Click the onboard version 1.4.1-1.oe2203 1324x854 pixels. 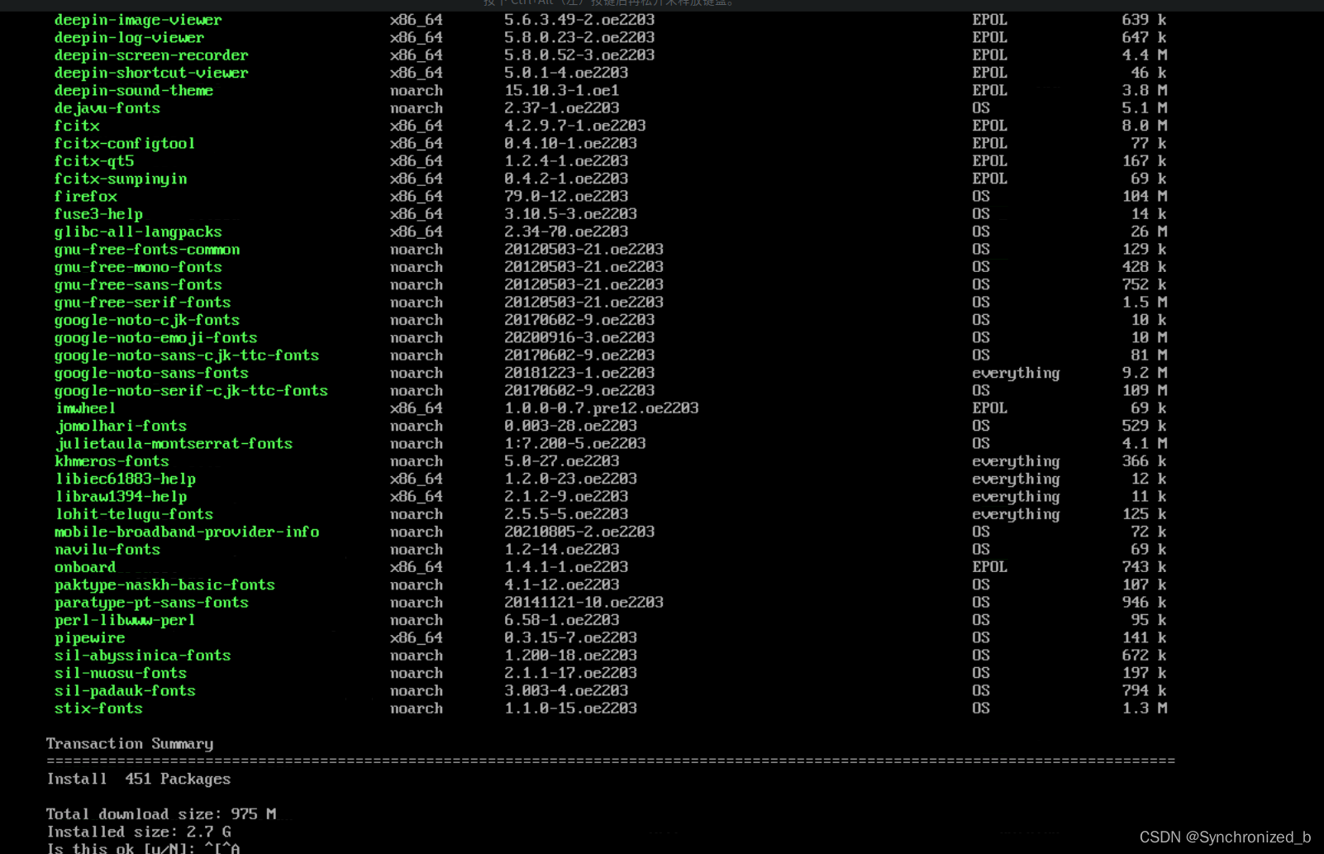566,567
